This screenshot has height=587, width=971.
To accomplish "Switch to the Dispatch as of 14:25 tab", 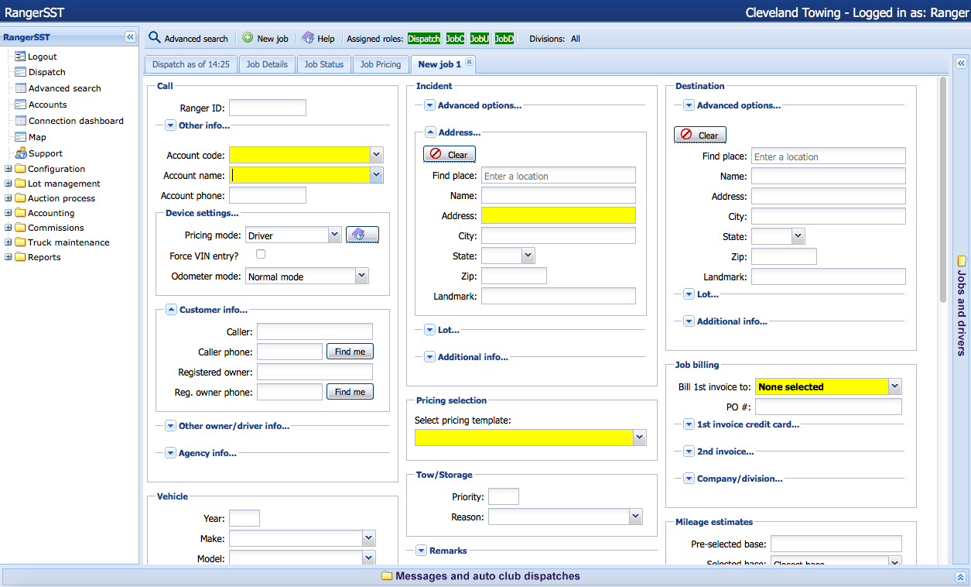I will click(x=190, y=64).
